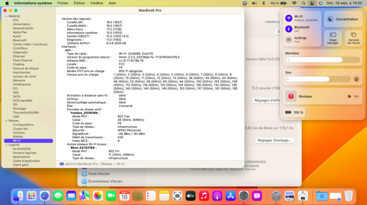Toggle AirDrop in Control Center

click(289, 40)
